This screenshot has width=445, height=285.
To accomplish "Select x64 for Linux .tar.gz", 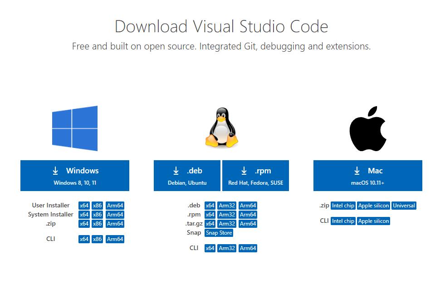I will click(210, 224).
